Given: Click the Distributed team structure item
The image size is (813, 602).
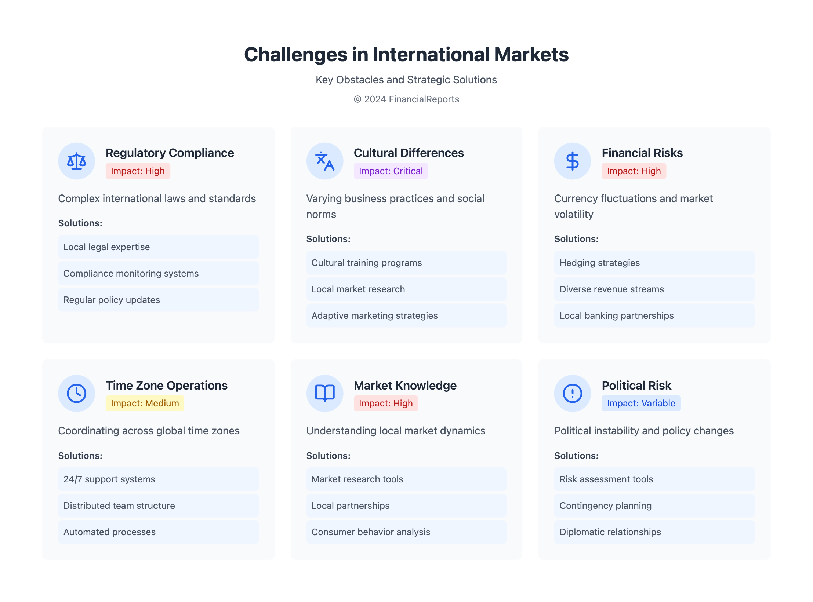Looking at the screenshot, I should tap(158, 506).
